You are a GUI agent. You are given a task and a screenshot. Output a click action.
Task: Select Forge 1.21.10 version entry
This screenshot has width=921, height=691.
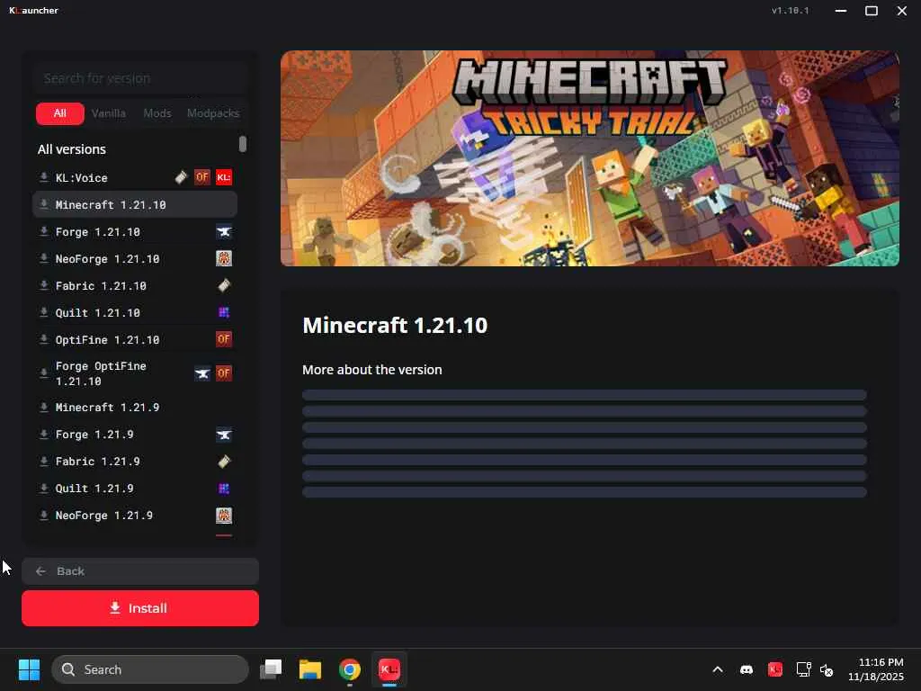pyautogui.click(x=135, y=231)
